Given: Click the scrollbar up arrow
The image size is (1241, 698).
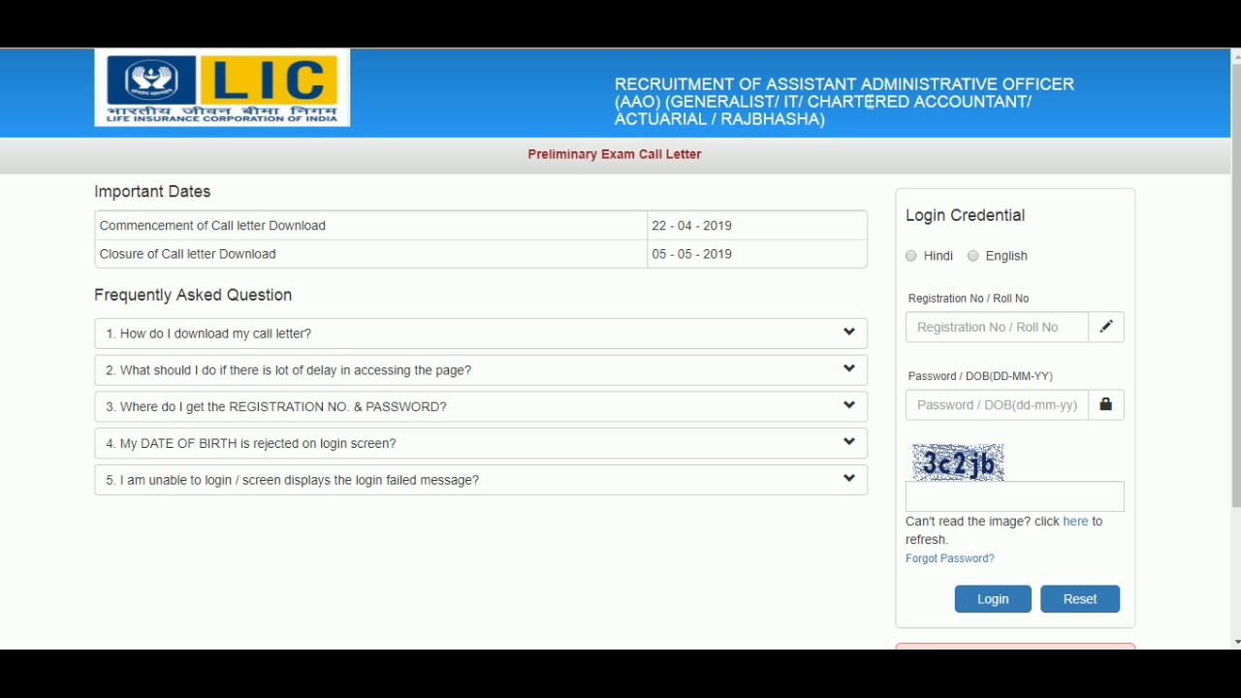Looking at the screenshot, I should click(1236, 56).
